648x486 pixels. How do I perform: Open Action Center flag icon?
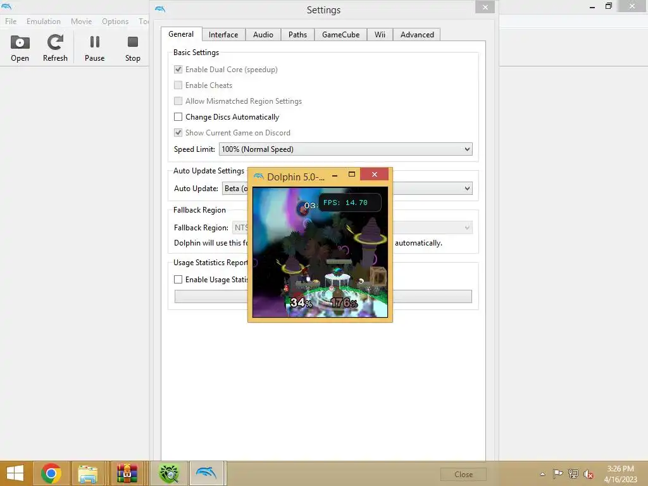[558, 473]
